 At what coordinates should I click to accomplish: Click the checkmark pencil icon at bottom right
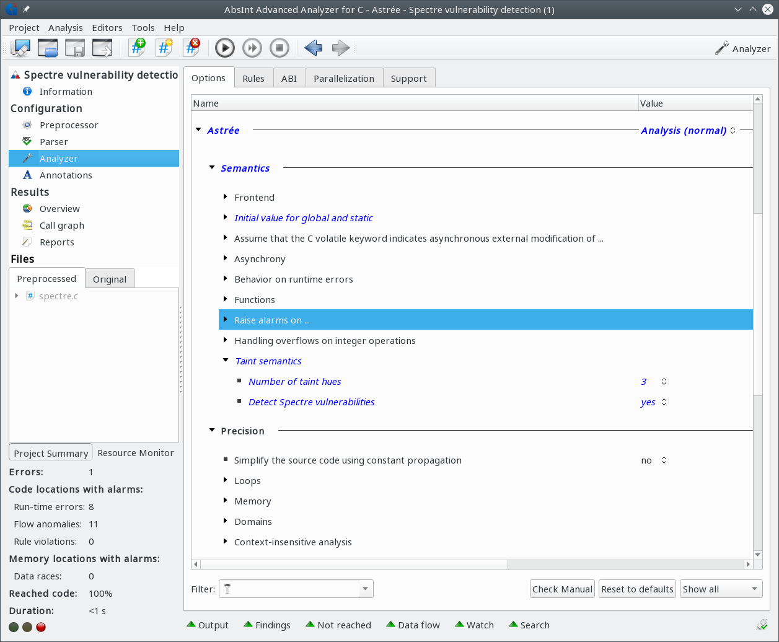click(x=762, y=625)
